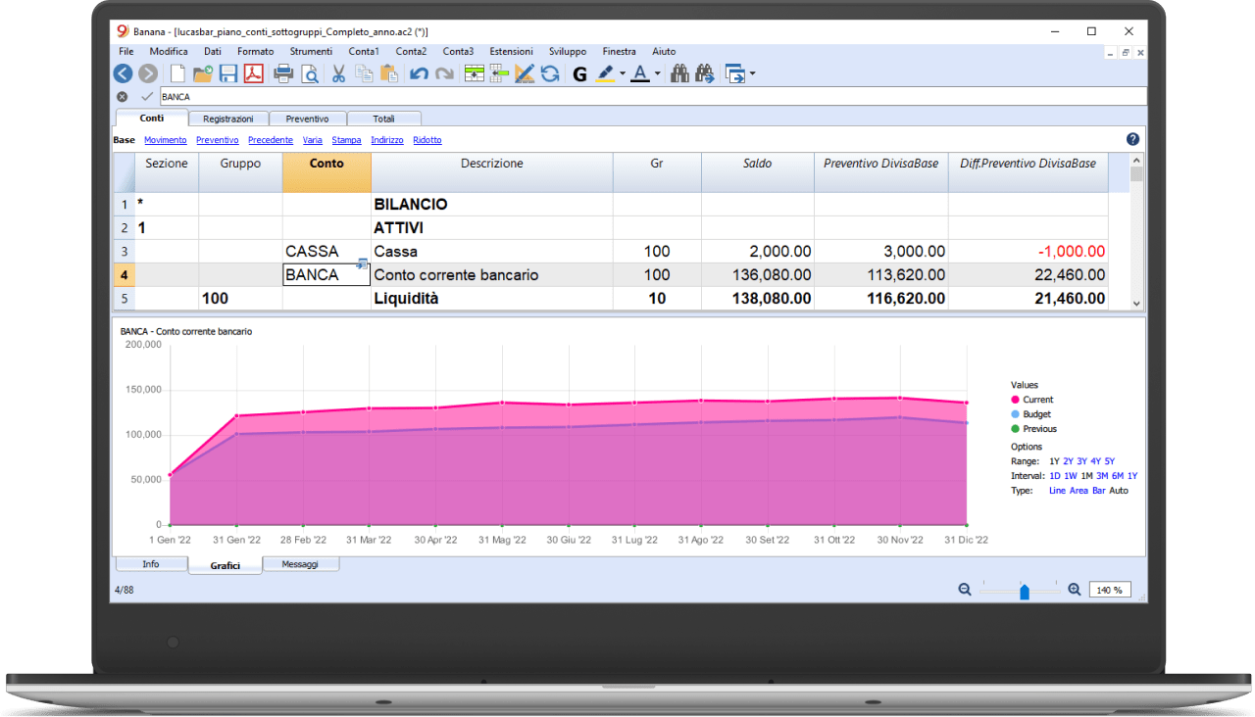Open the Estensioni menu
Image resolution: width=1255 pixels, height=717 pixels.
coord(512,51)
